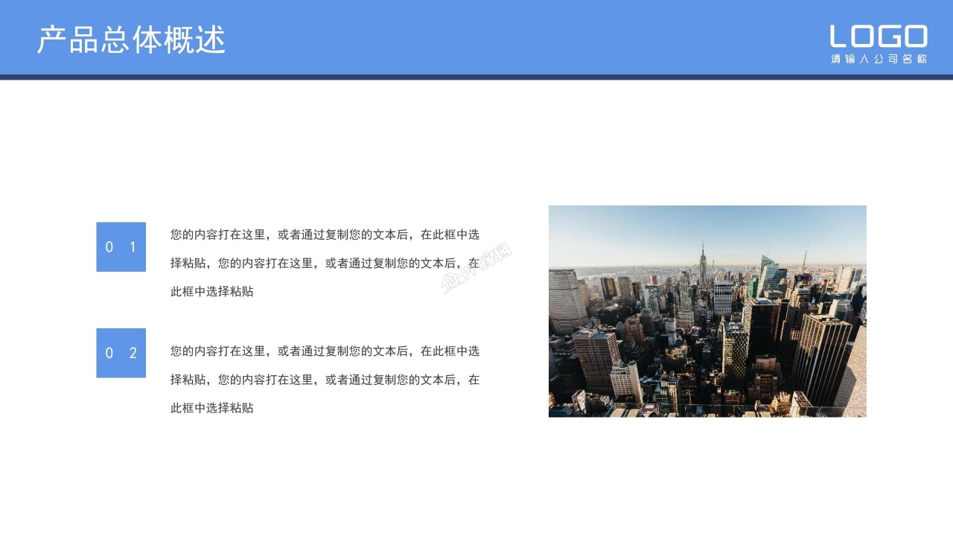Click the paragraph text beside the 02 block
The height and width of the screenshot is (536, 953).
(325, 379)
